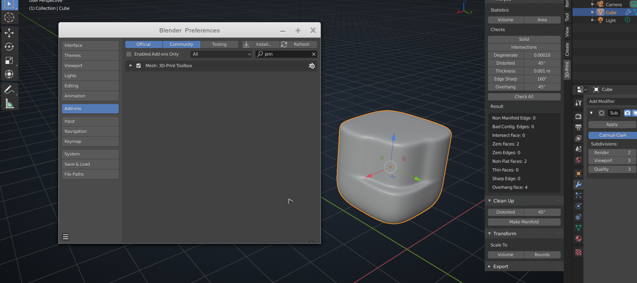
Task: Select Catmull-Clark subdivision type
Action: (612, 135)
